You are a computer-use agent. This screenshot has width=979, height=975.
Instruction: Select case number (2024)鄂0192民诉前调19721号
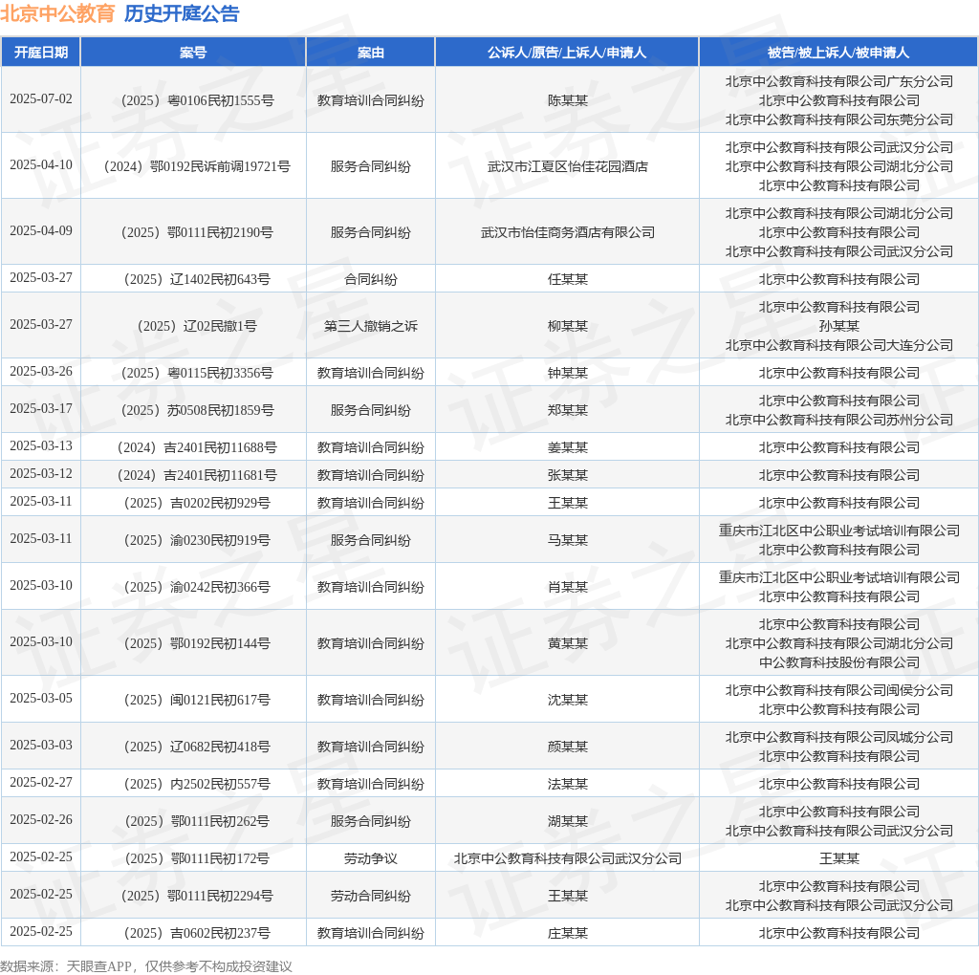197,166
